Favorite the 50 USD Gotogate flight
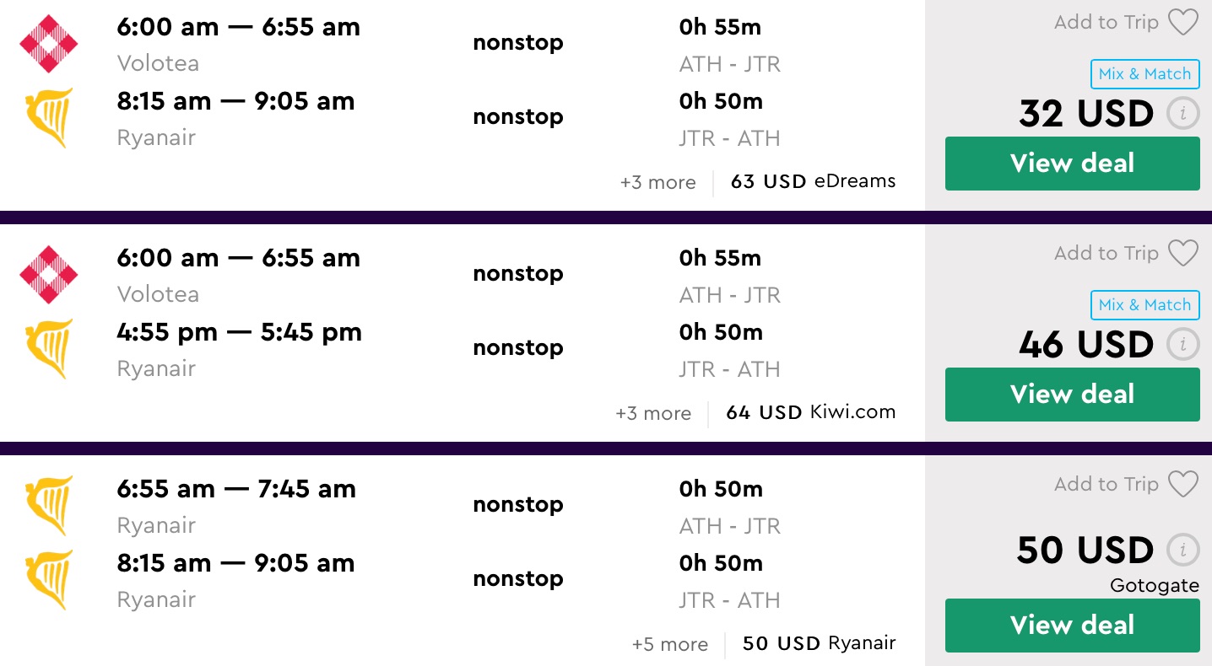This screenshot has width=1212, height=666. point(1182,485)
